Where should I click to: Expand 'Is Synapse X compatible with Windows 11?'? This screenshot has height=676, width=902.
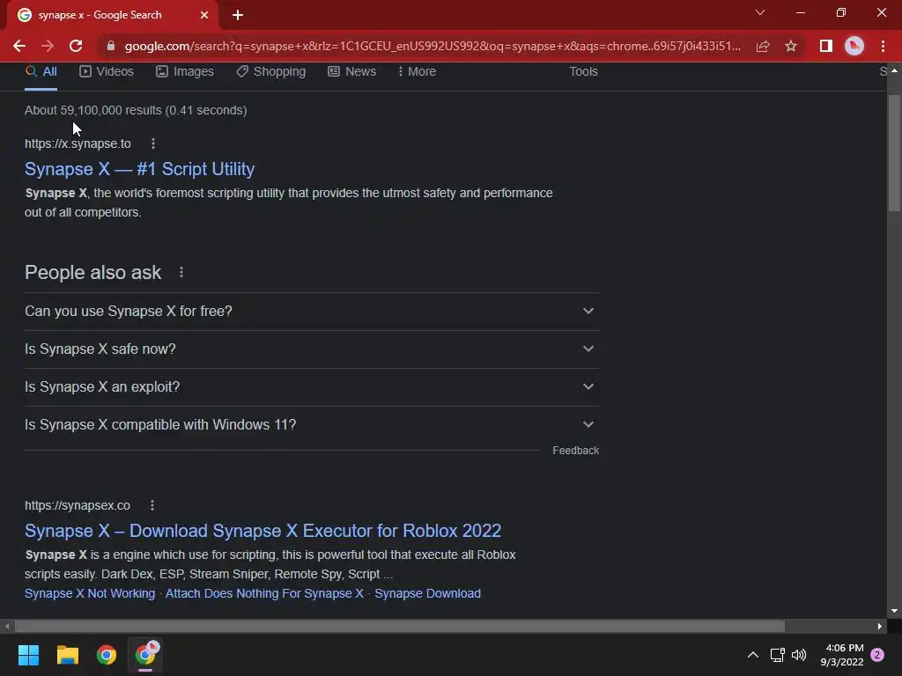click(311, 425)
